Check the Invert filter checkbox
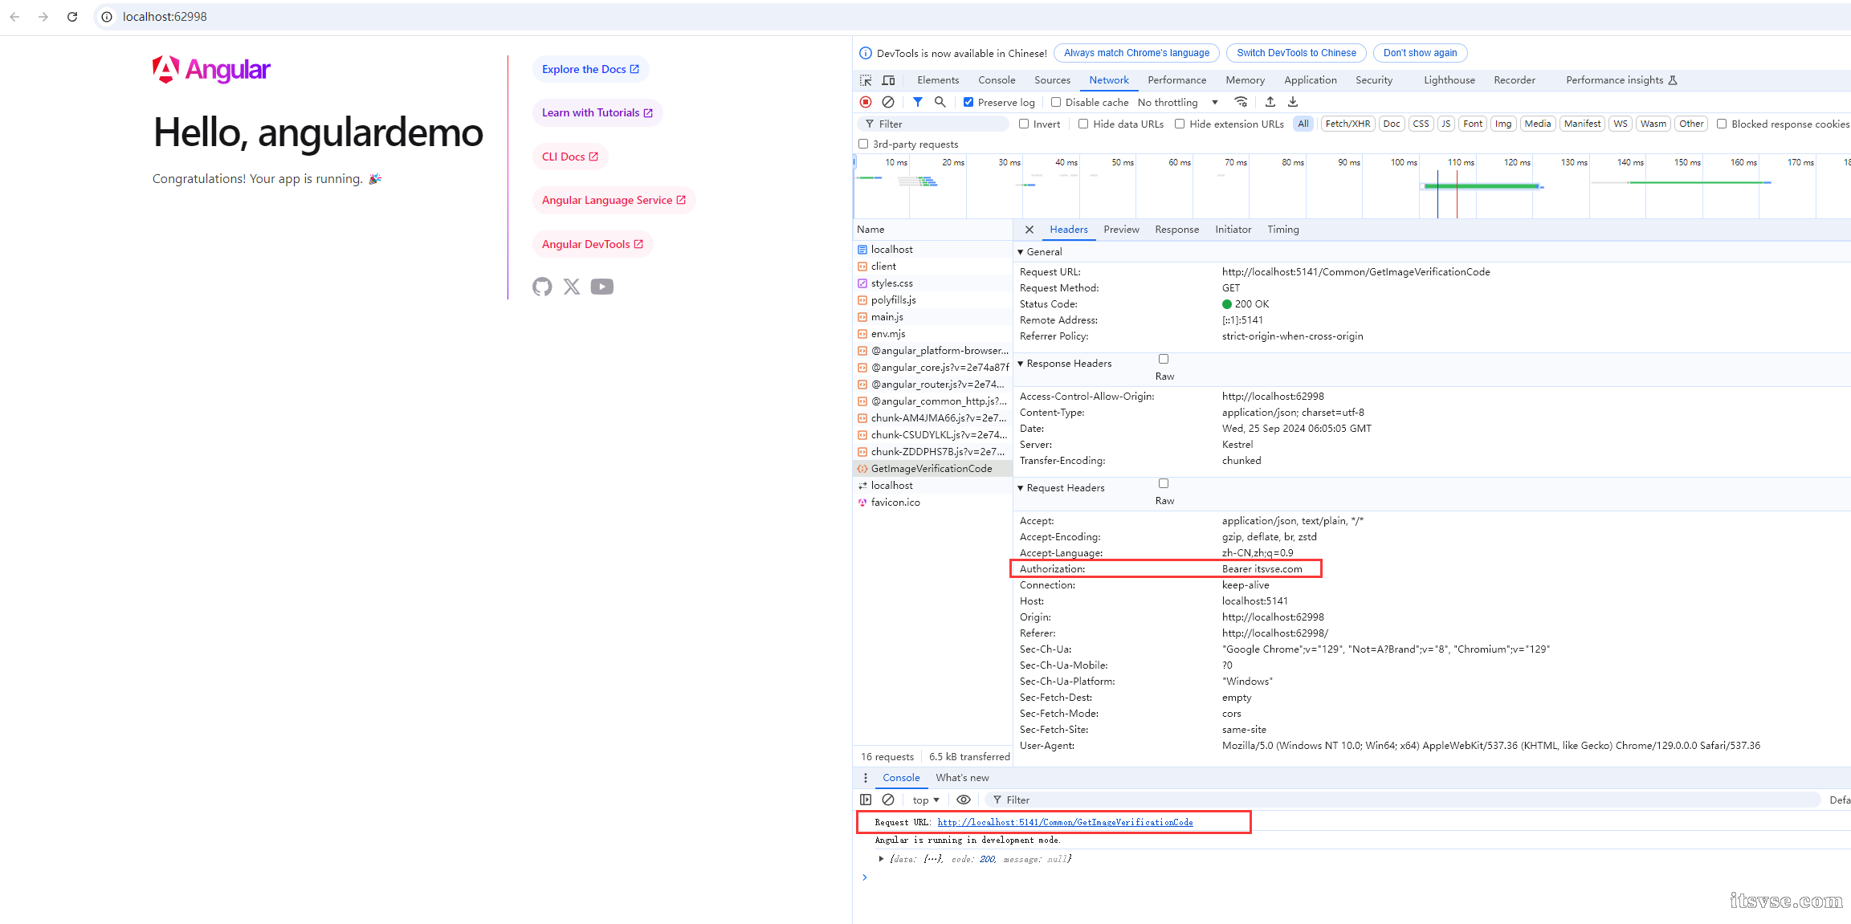This screenshot has height=924, width=1851. pyautogui.click(x=1024, y=124)
